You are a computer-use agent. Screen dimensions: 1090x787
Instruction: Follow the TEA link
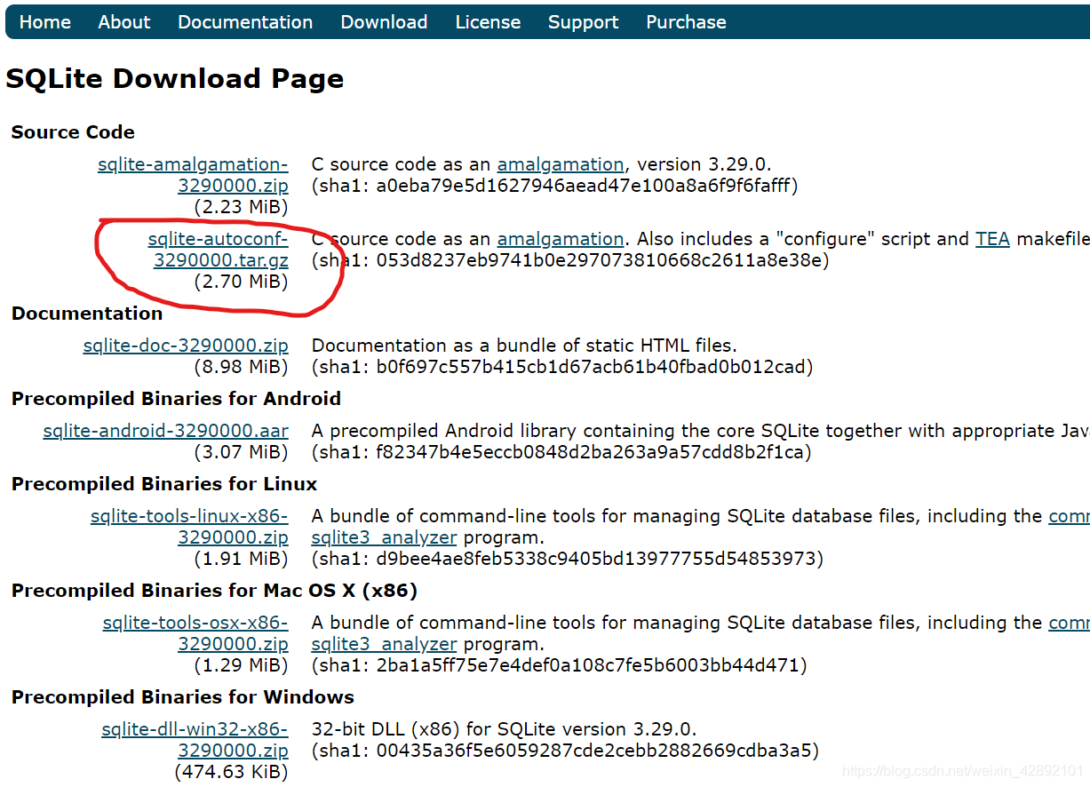[x=992, y=239]
